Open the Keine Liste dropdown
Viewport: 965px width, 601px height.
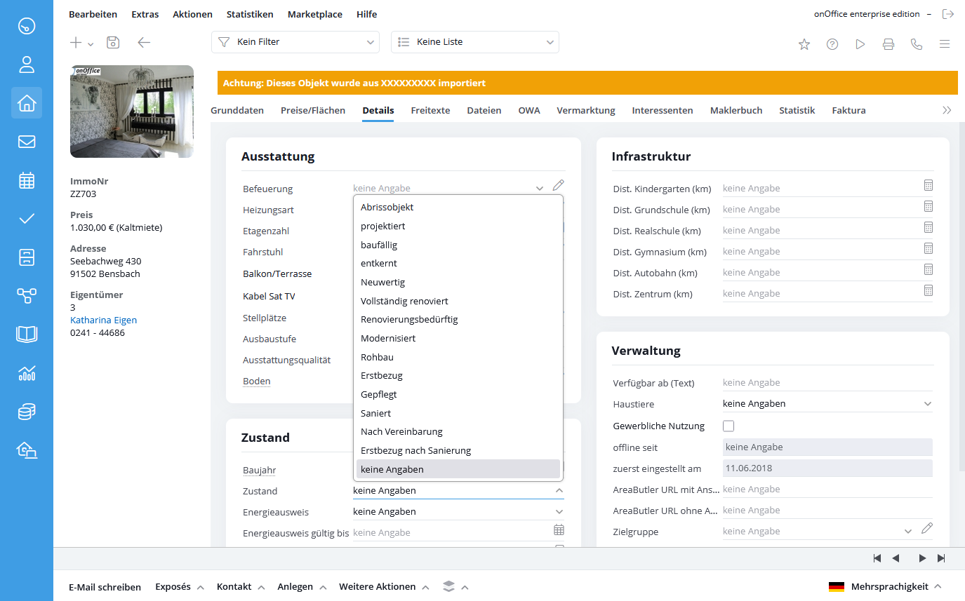coord(475,42)
